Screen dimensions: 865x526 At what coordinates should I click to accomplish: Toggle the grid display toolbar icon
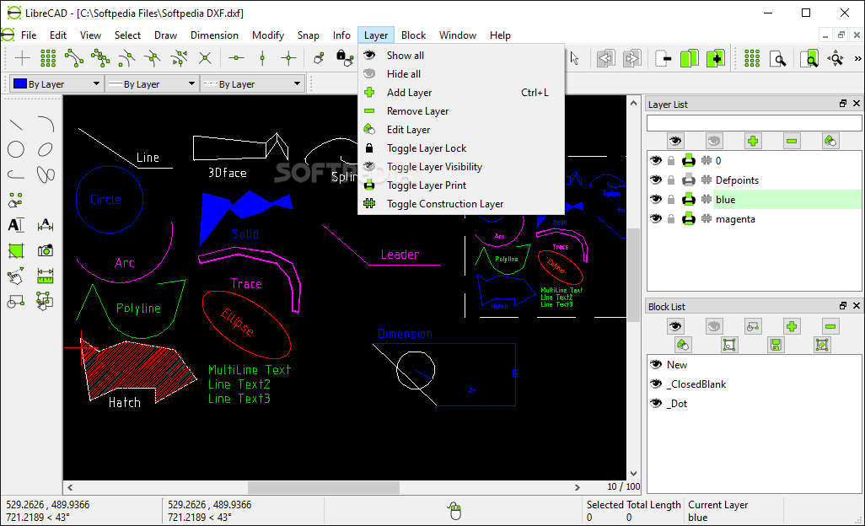click(x=752, y=58)
